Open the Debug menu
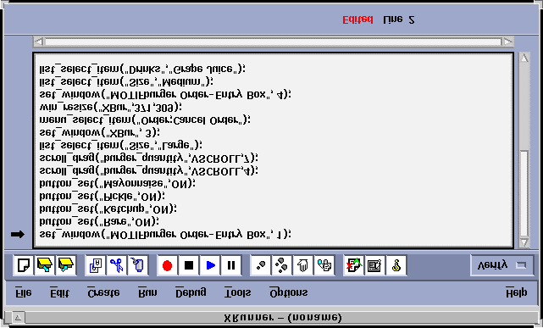543x328 pixels. pyautogui.click(x=191, y=292)
